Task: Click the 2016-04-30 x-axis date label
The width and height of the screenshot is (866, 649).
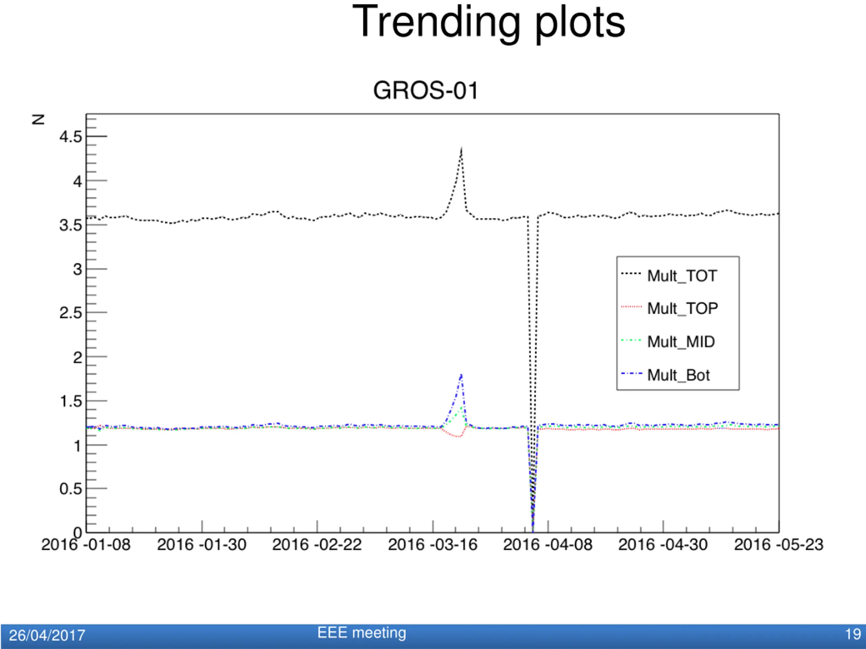Action: [663, 544]
